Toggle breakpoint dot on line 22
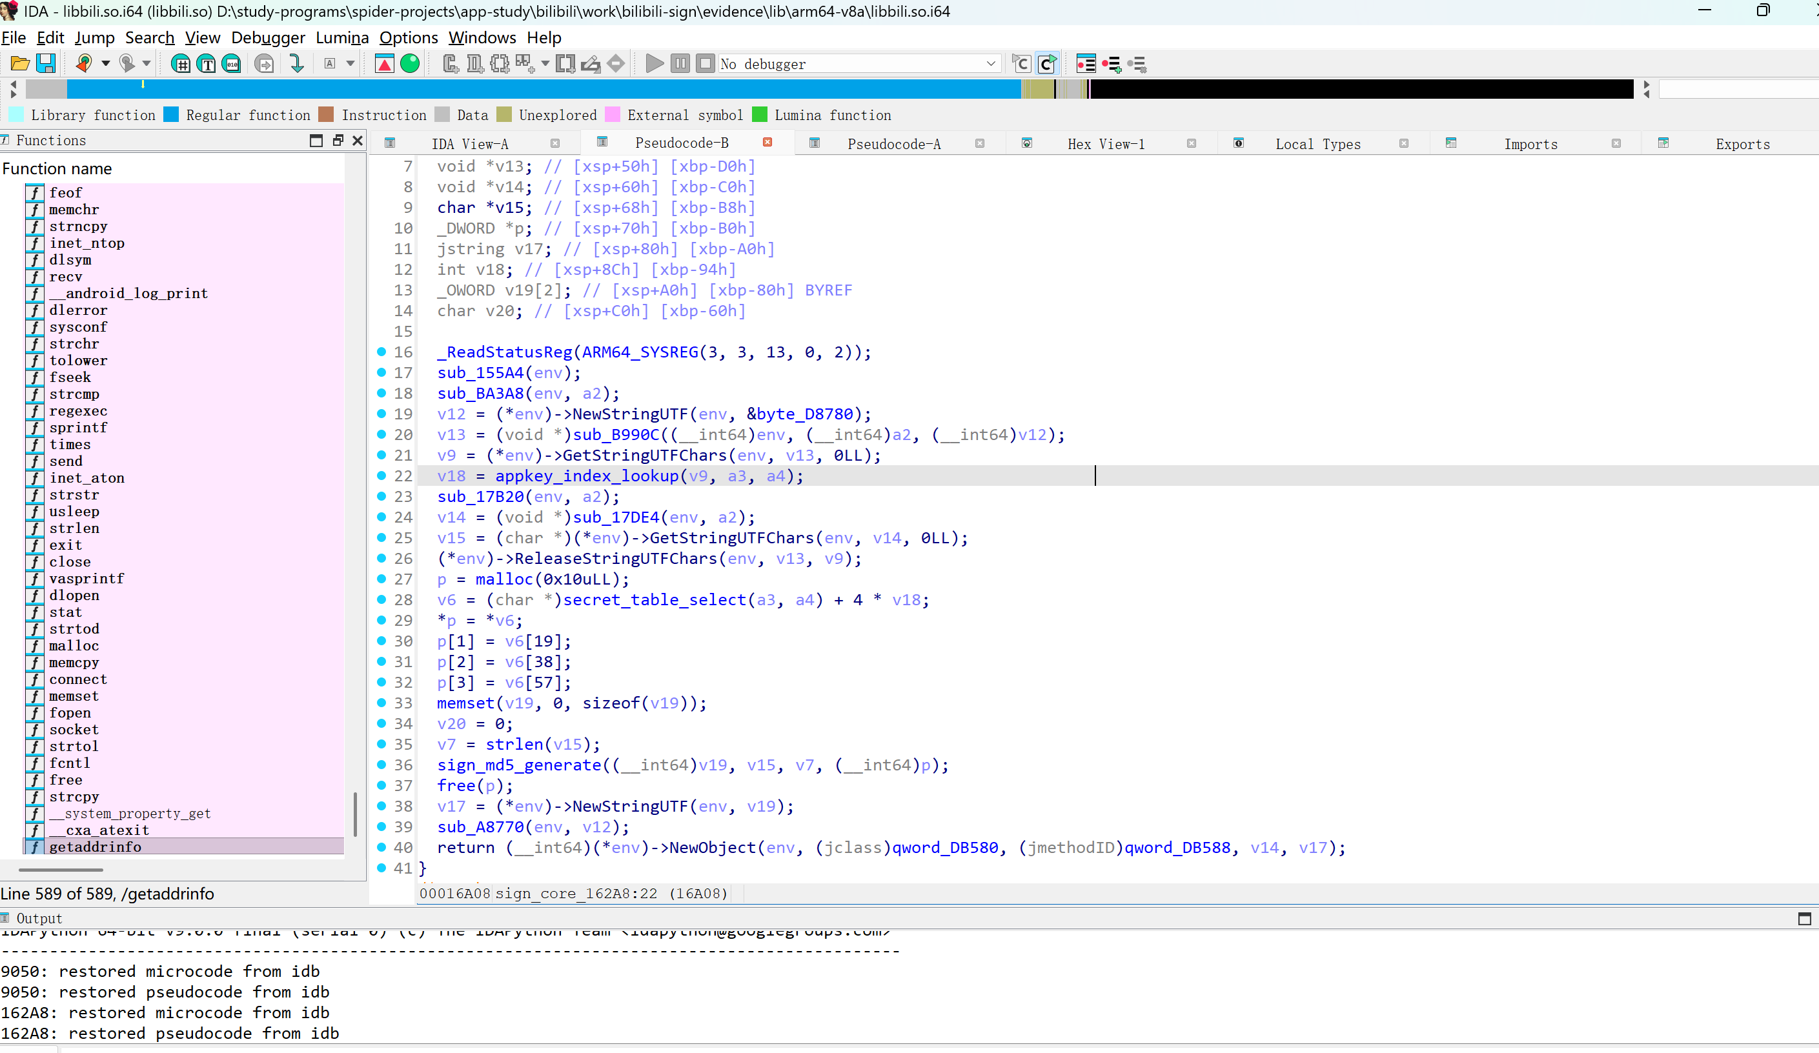This screenshot has width=1819, height=1053. [x=382, y=476]
